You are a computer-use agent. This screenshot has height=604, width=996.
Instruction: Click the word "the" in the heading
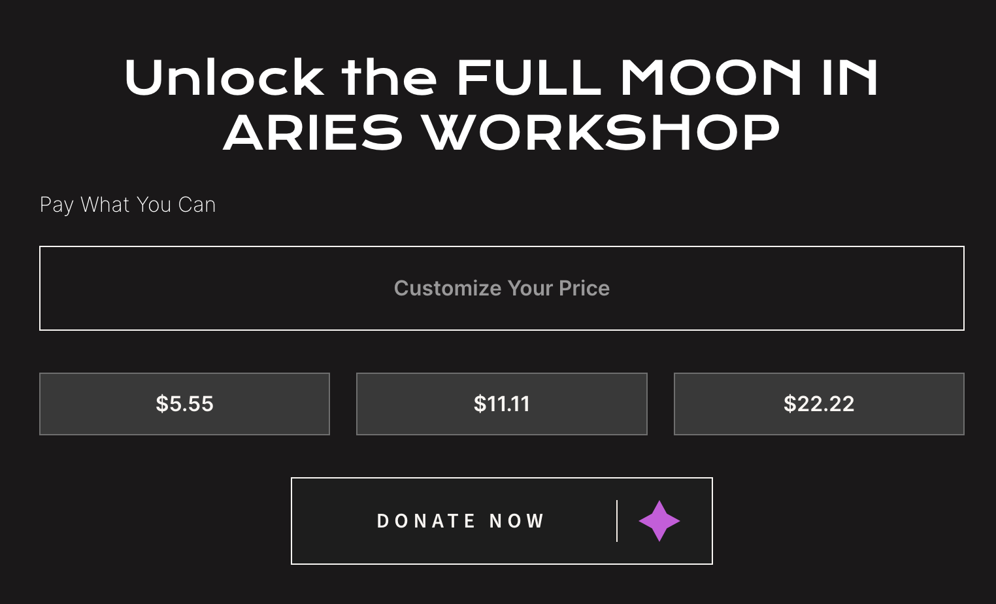pos(389,78)
